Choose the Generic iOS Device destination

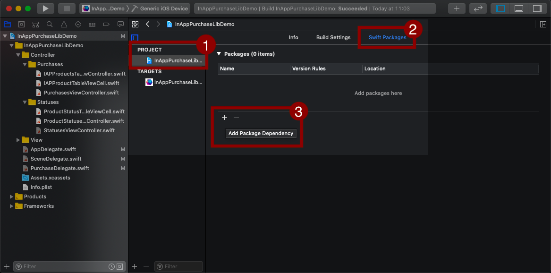(160, 9)
